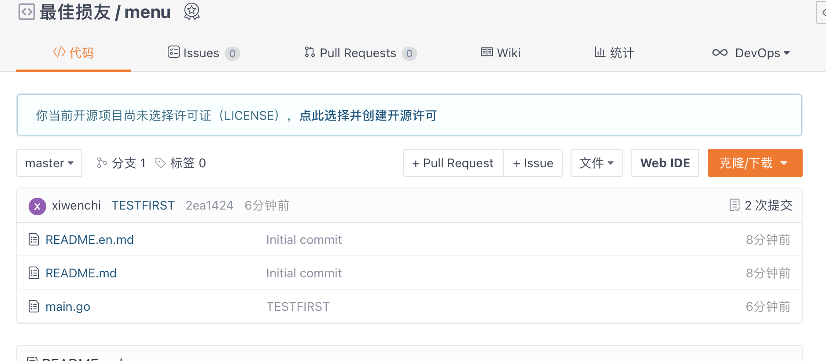The image size is (826, 361).
Task: Open the README.md file
Action: [81, 273]
